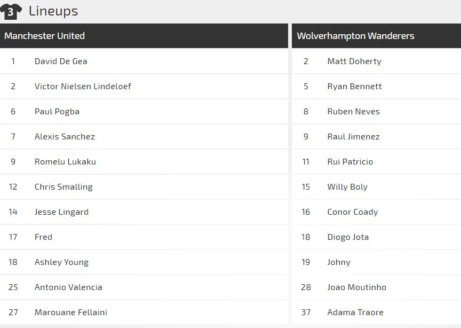The height and width of the screenshot is (328, 461).
Task: Click Romelu Lukaku's name
Action: [x=65, y=162]
